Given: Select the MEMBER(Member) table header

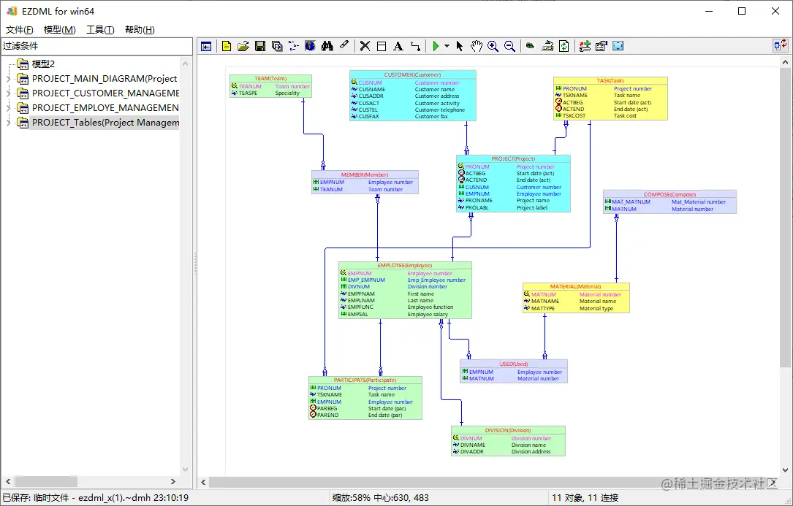Looking at the screenshot, I should pos(365,175).
